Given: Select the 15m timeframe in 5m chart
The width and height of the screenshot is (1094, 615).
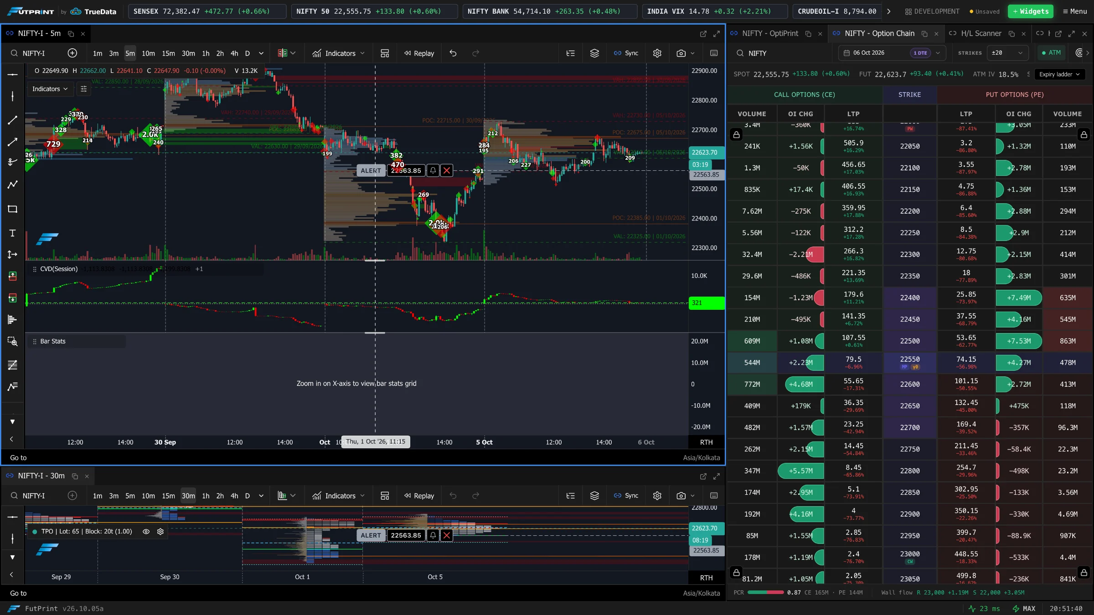Looking at the screenshot, I should 168,53.
